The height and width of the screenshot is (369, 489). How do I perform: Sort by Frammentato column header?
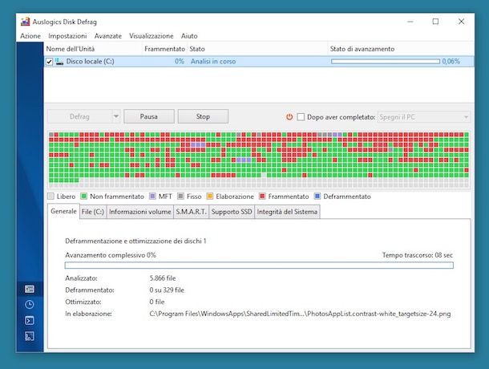(164, 49)
